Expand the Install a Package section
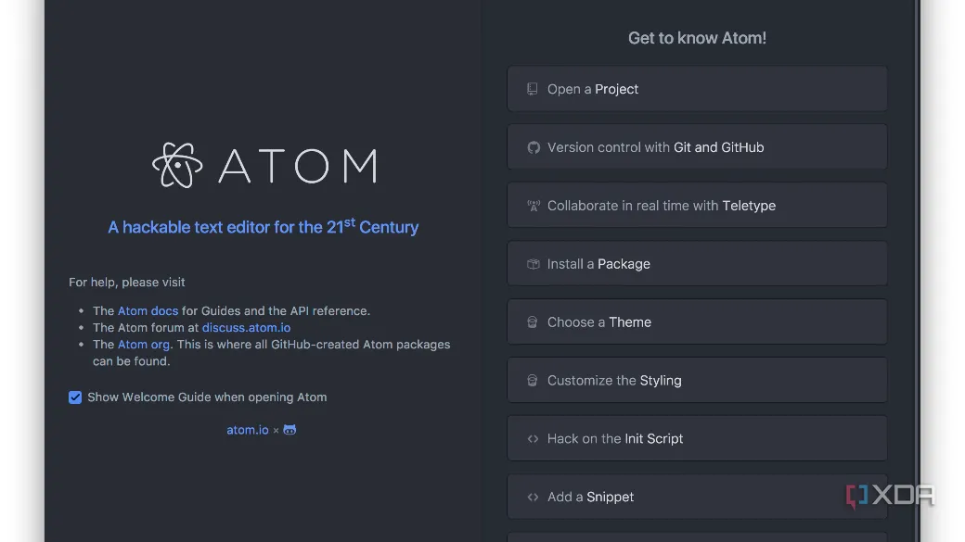Viewport: 965px width, 542px height. [x=697, y=264]
